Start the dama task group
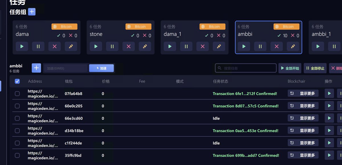This screenshot has height=165, width=342. pyautogui.click(x=22, y=46)
